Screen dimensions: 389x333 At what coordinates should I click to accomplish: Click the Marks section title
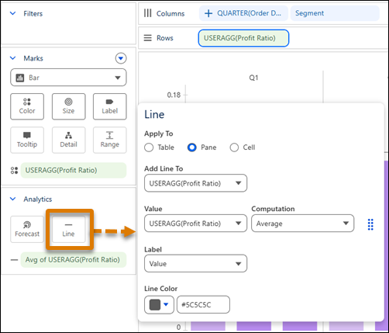click(x=33, y=58)
